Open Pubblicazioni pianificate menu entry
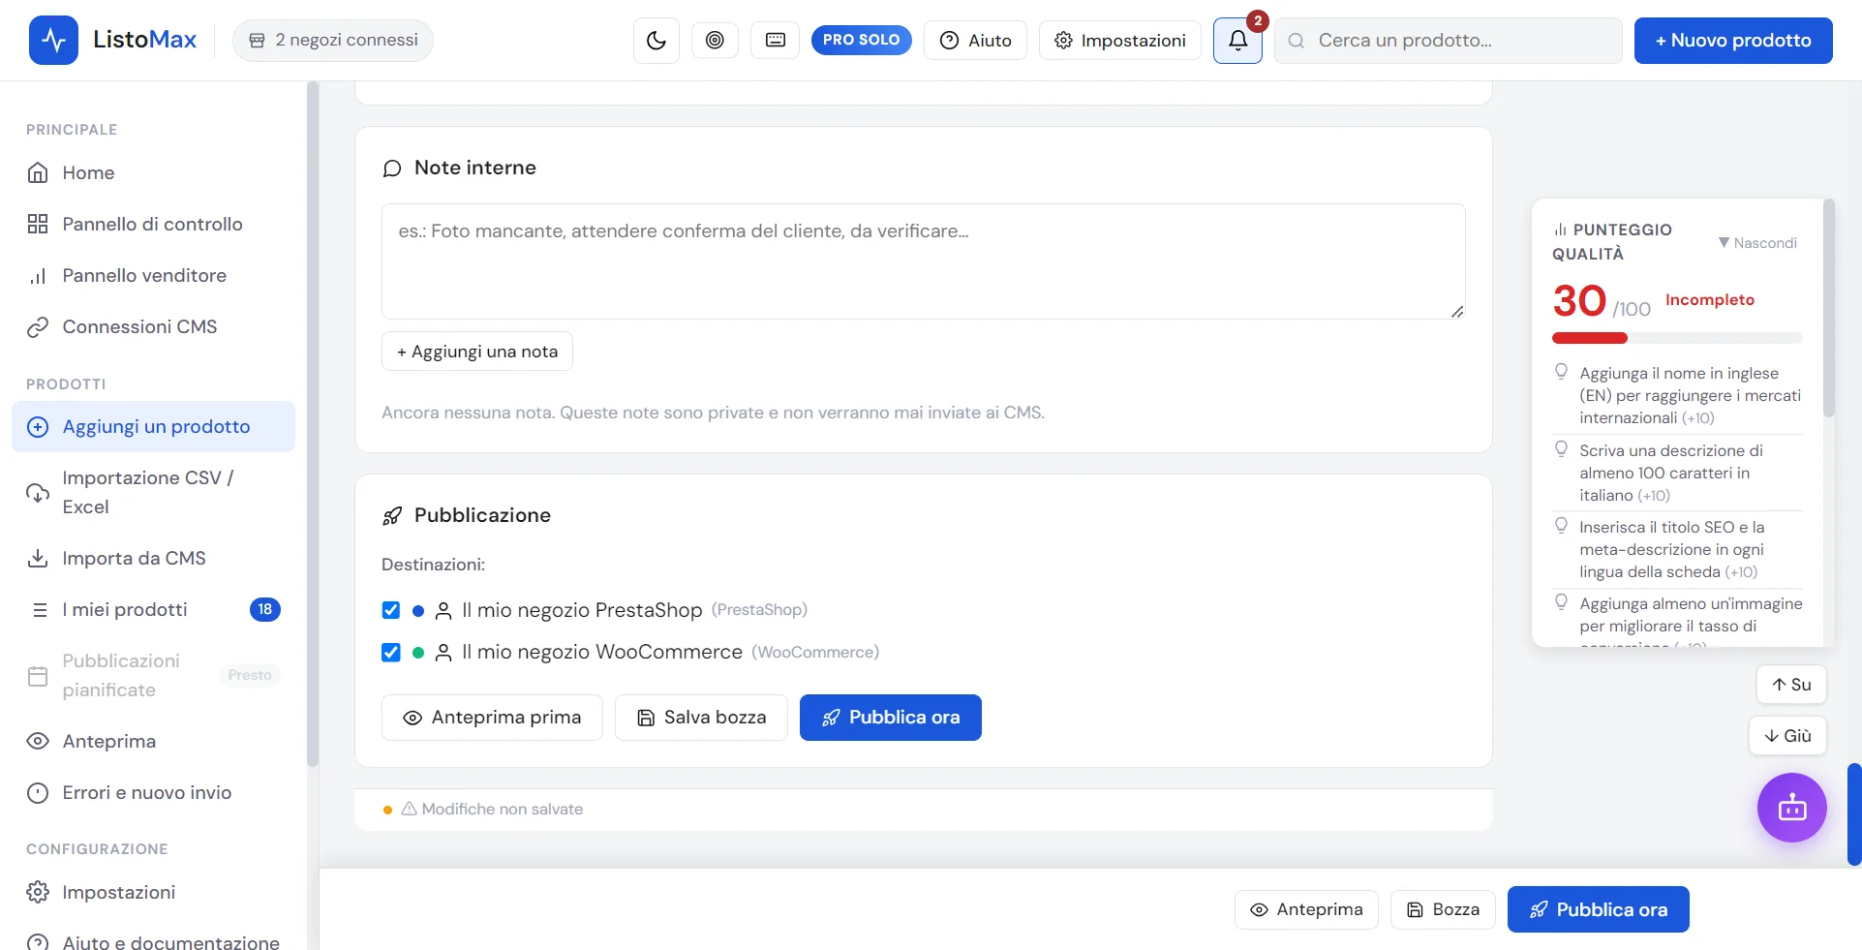 pyautogui.click(x=153, y=676)
